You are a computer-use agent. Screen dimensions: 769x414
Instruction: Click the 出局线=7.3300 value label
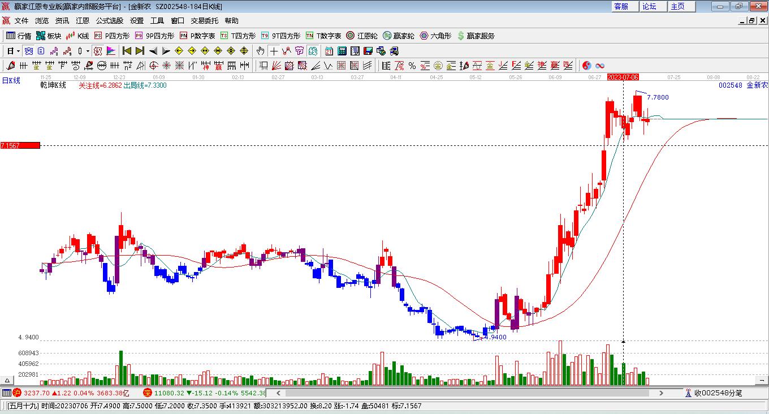click(x=145, y=85)
